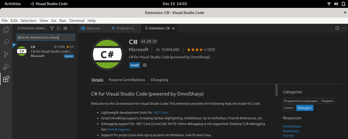Viewport: 348px width, 139px height.
Task: Open the limited support link
Action: pos(119,129)
